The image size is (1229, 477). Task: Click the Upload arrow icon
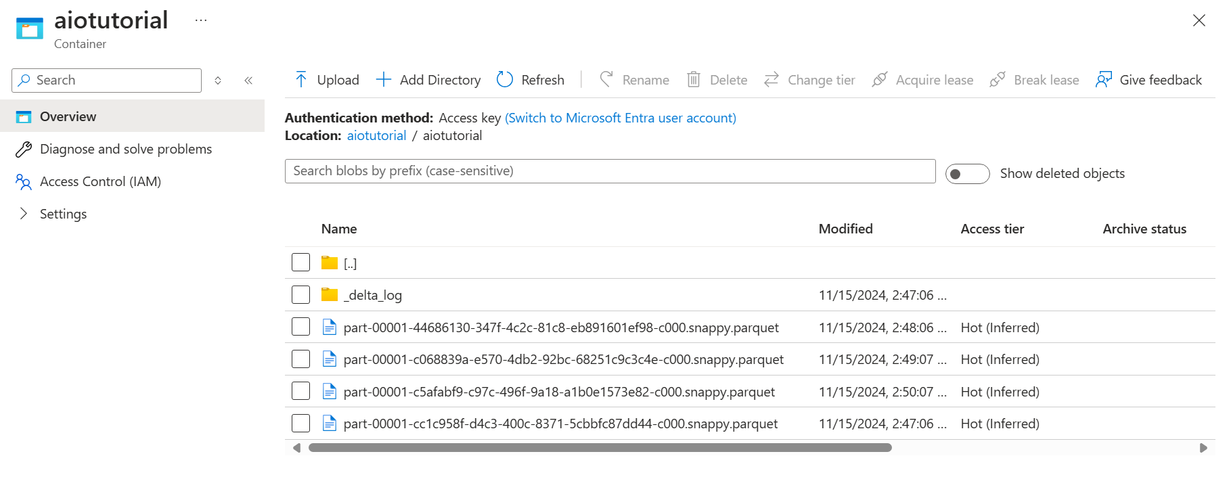(x=301, y=80)
